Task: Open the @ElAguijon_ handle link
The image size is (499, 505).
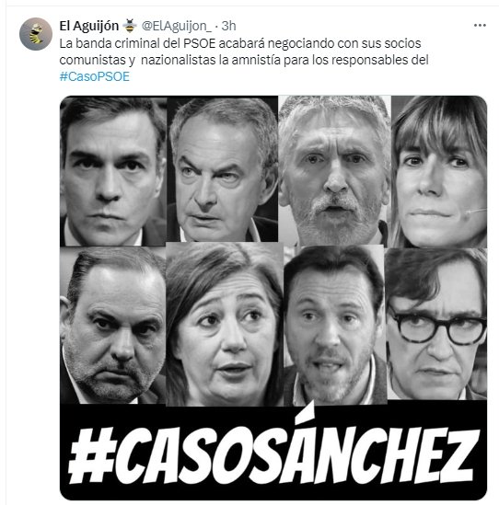Action: coord(177,26)
